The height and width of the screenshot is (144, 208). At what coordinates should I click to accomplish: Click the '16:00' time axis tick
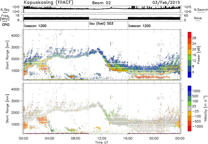128,139
